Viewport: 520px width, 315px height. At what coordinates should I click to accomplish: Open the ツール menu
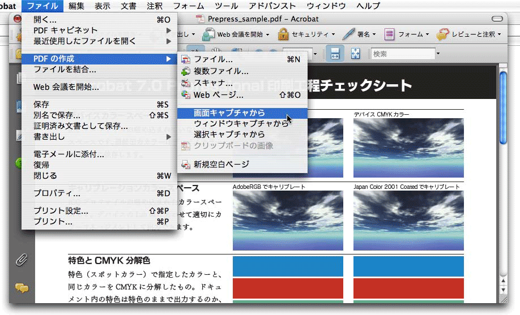click(227, 6)
